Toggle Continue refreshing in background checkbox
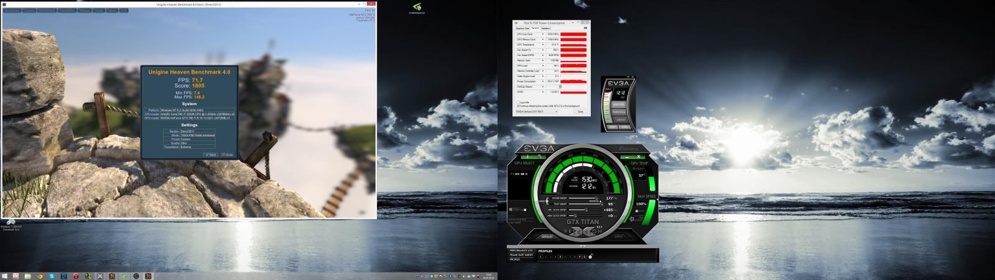The height and width of the screenshot is (280, 995). [x=519, y=106]
